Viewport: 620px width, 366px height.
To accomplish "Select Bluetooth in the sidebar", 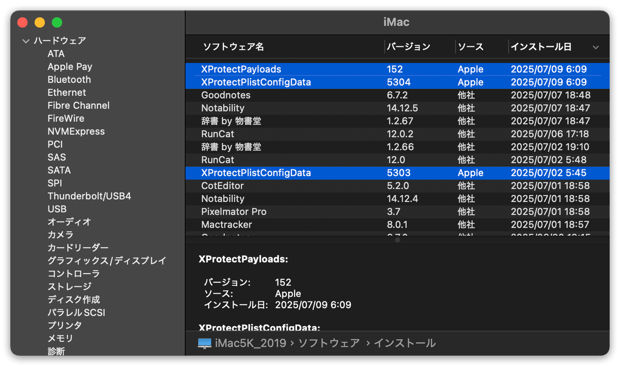I will [69, 79].
